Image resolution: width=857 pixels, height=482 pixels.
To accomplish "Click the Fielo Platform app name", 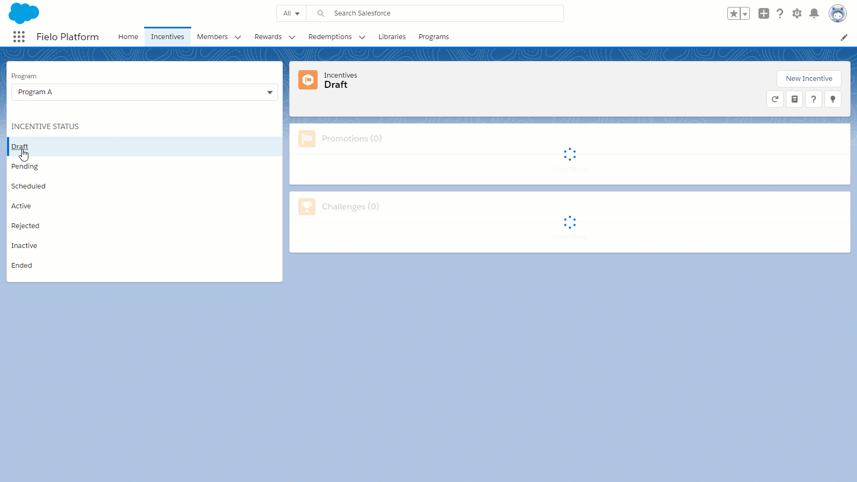I will 67,37.
